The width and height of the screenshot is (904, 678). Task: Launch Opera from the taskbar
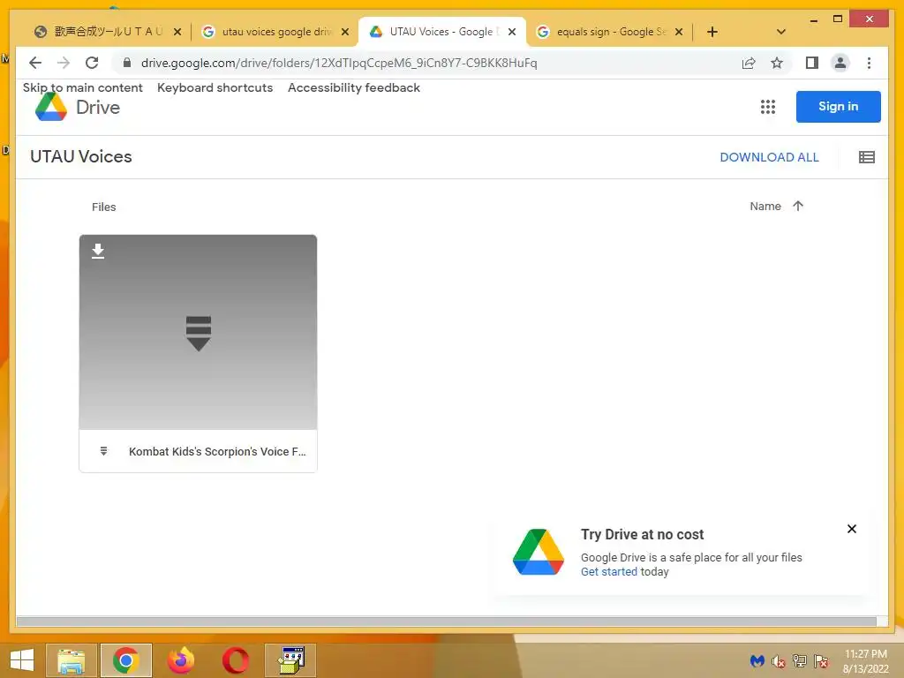pyautogui.click(x=235, y=660)
